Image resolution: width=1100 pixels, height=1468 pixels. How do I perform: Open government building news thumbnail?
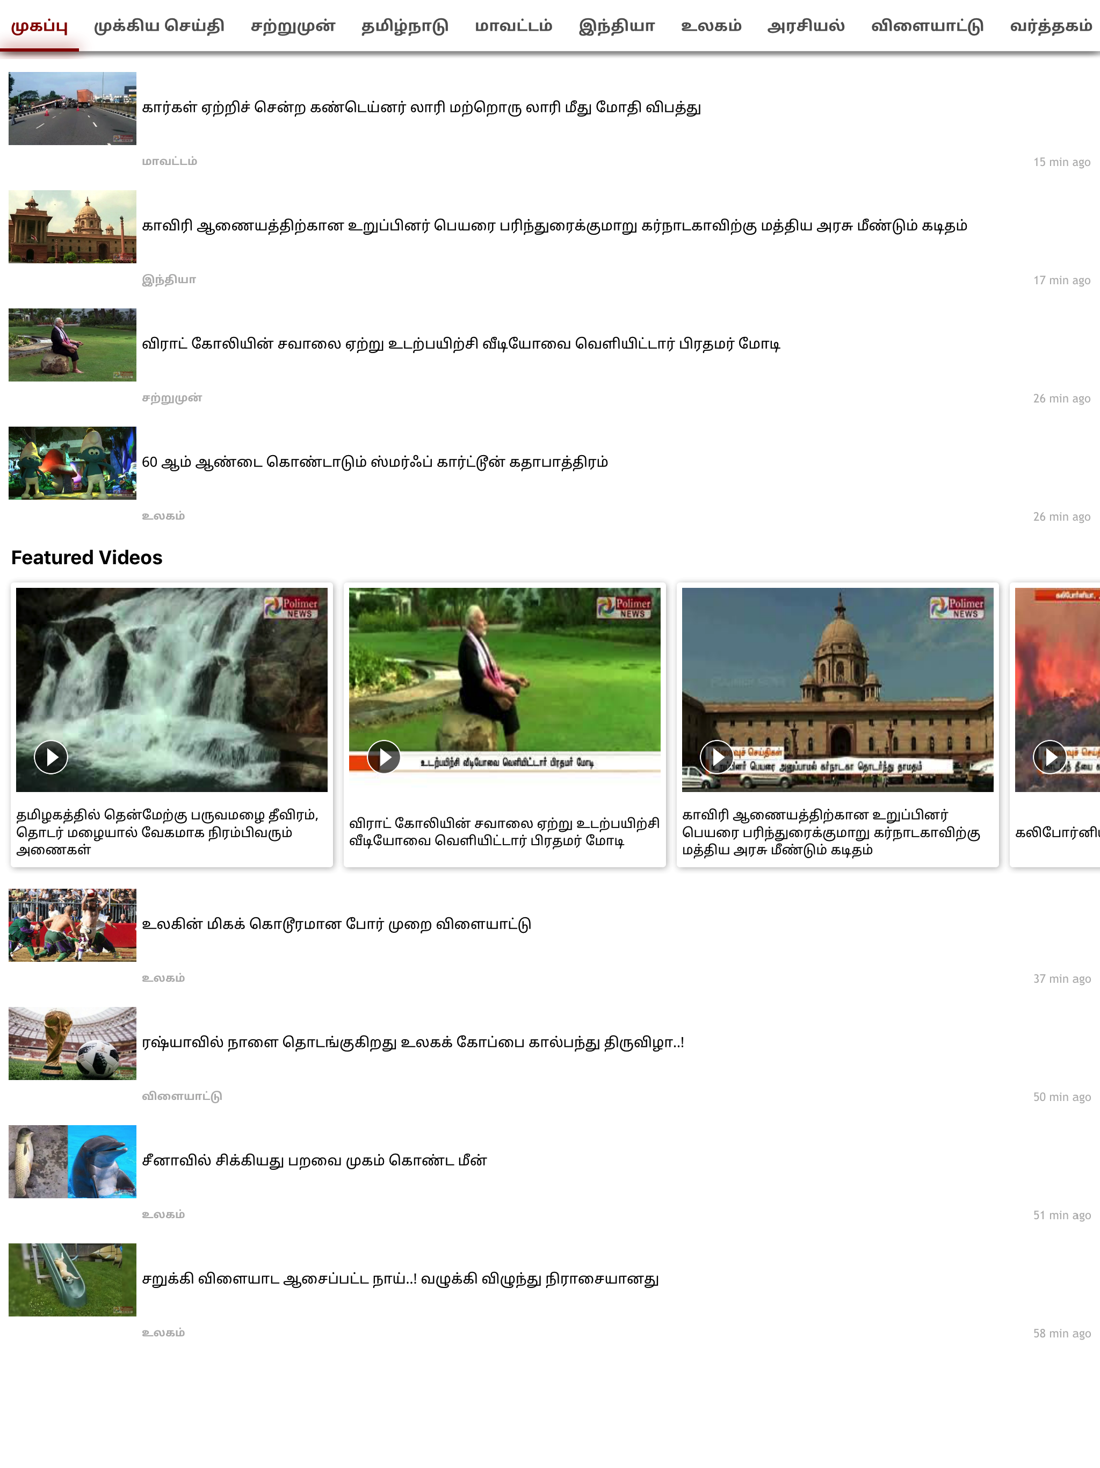[x=73, y=226]
